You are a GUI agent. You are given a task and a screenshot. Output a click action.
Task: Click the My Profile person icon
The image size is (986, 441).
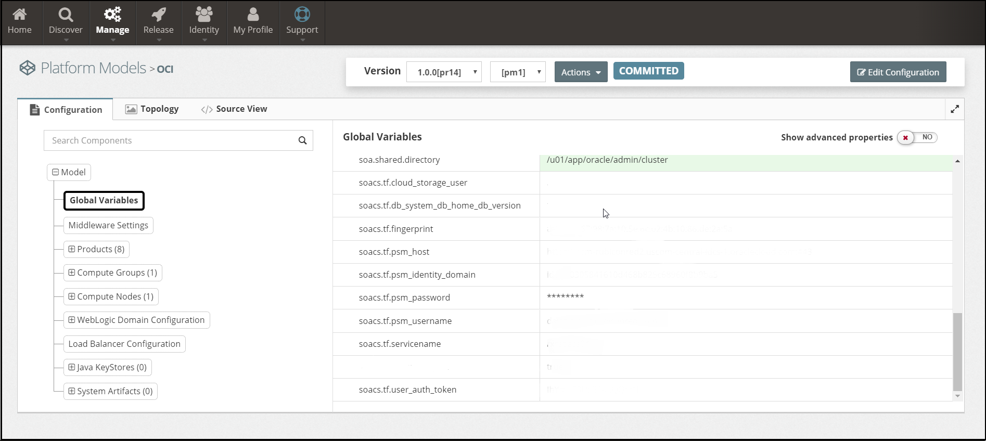click(x=253, y=15)
